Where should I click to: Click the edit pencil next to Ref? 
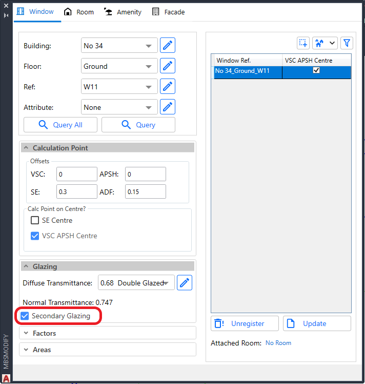coord(168,87)
